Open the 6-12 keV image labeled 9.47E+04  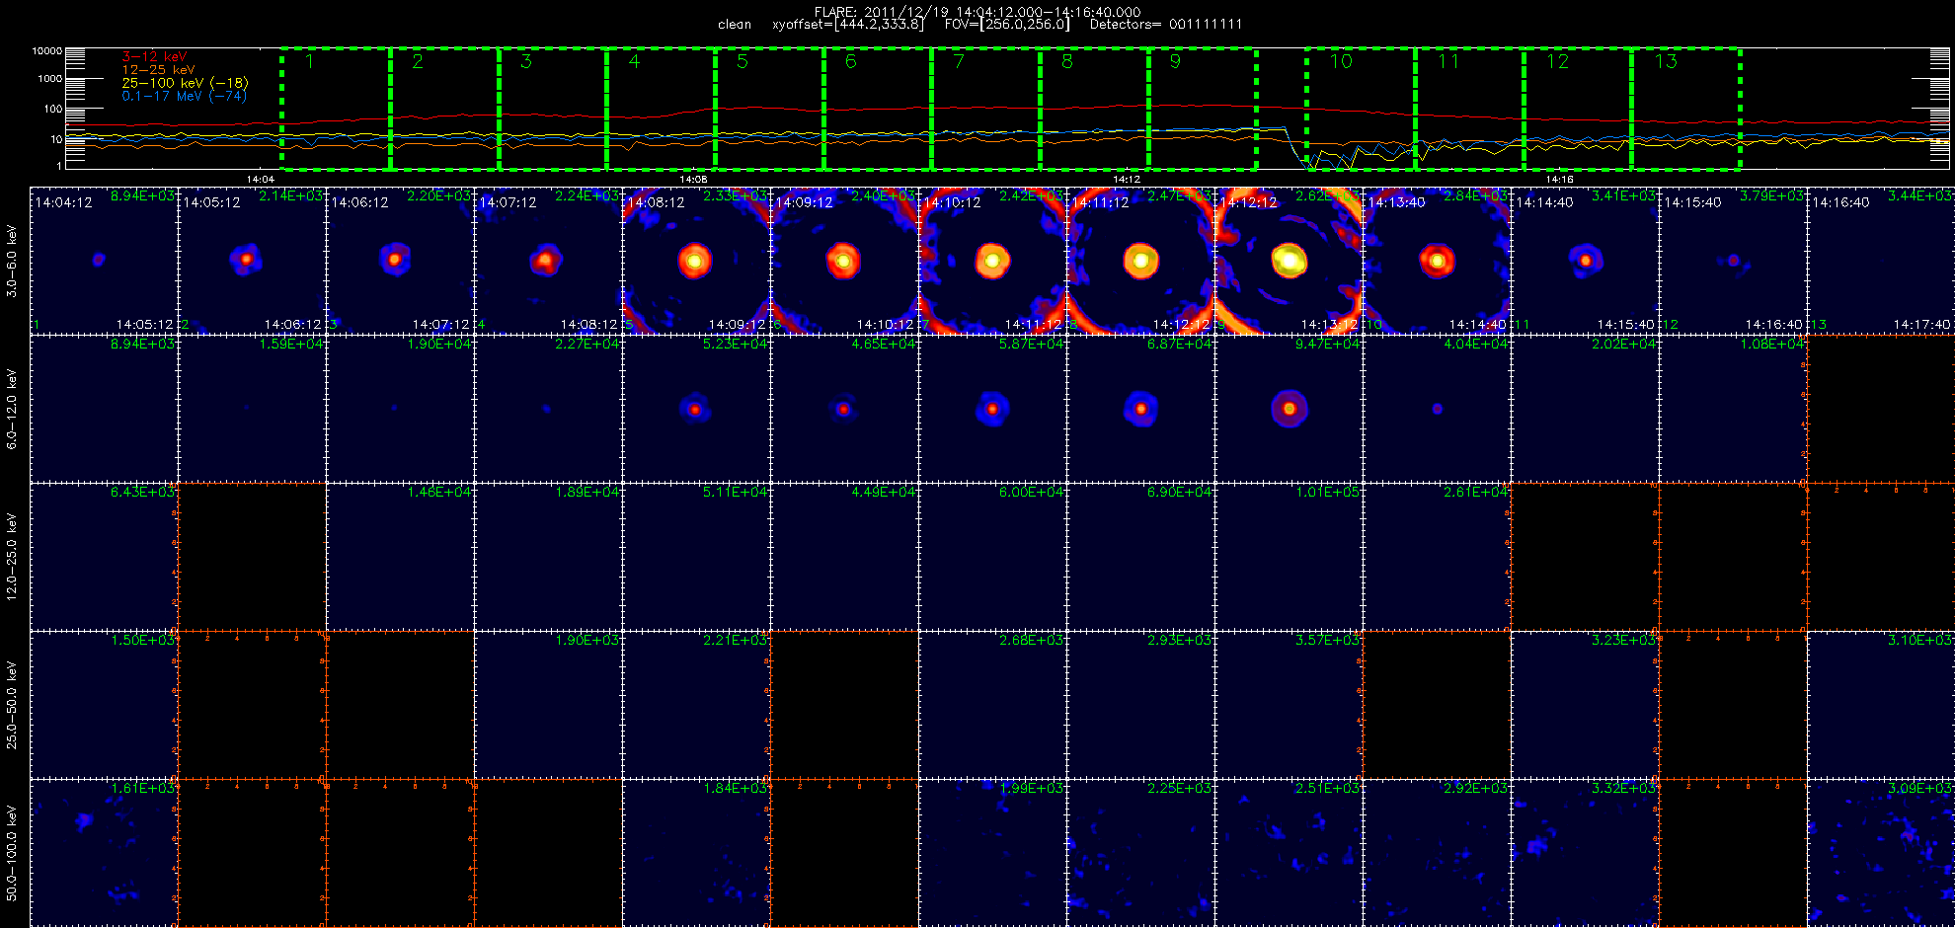click(1289, 409)
